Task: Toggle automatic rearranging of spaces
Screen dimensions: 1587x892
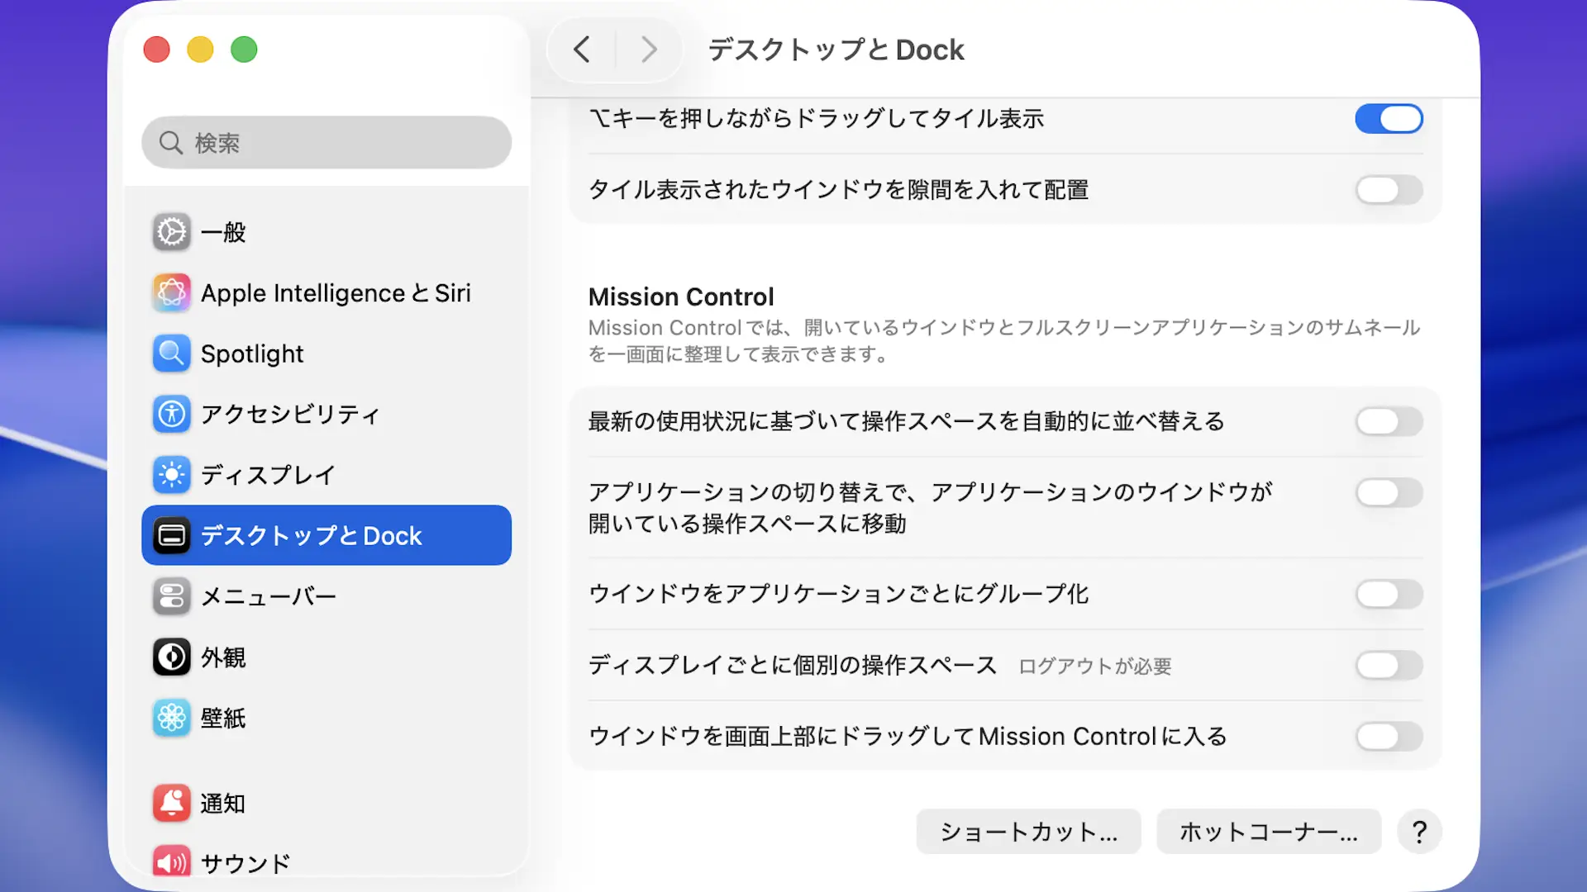Action: (x=1389, y=421)
